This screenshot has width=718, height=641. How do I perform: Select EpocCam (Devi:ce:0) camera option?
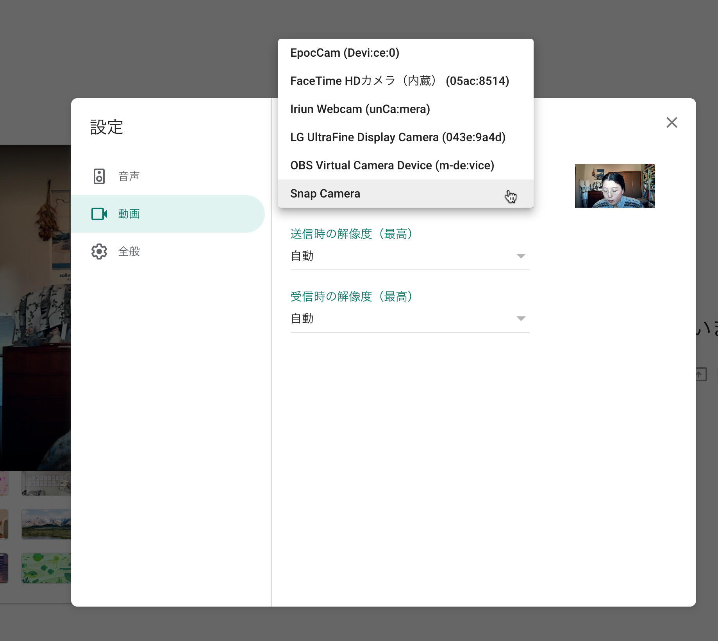(x=405, y=53)
